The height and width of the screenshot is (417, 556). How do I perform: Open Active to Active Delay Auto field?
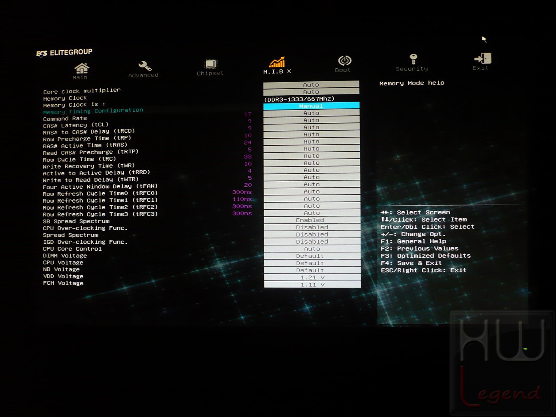tap(312, 170)
